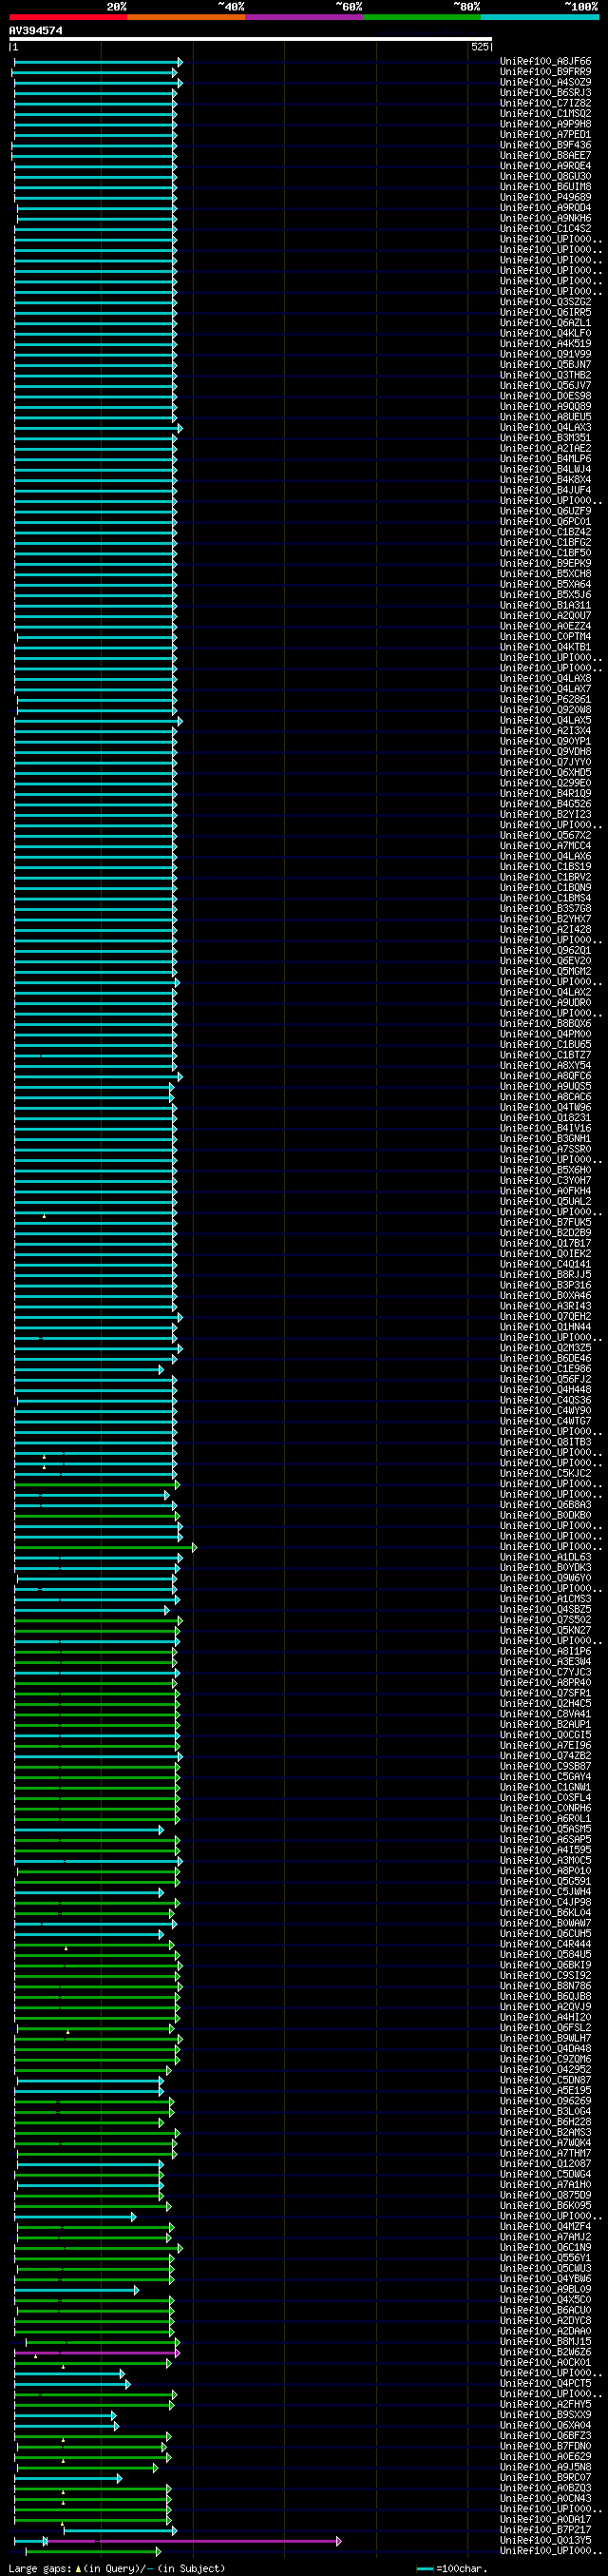608x2576 pixels.
Task: Click the cyan ~100% identity legend bar
Action: tap(539, 17)
